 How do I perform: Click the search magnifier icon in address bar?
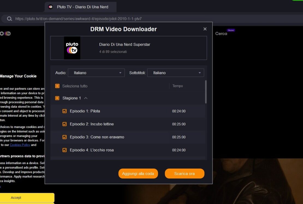coord(10,19)
